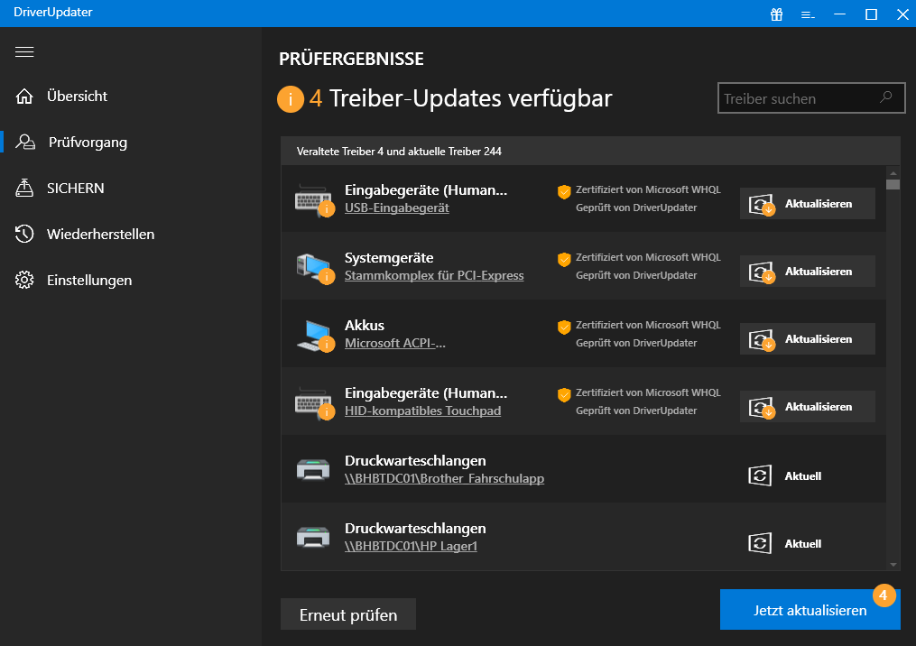The height and width of the screenshot is (646, 916).
Task: Select Prüfvorgang in the sidebar
Action: coord(87,143)
